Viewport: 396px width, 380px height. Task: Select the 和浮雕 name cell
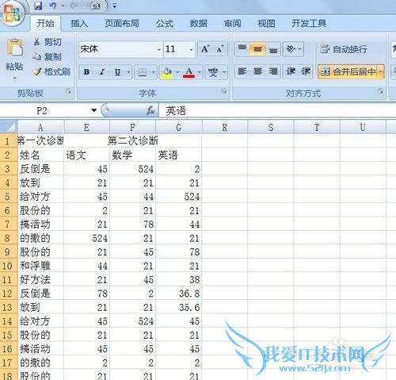click(40, 266)
